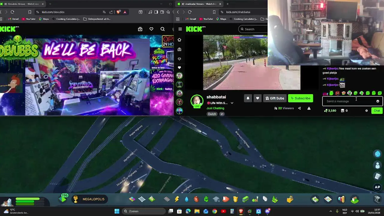Viewport: 384px width, 216px height.
Task: Click the Subscribe button
Action: click(300, 98)
